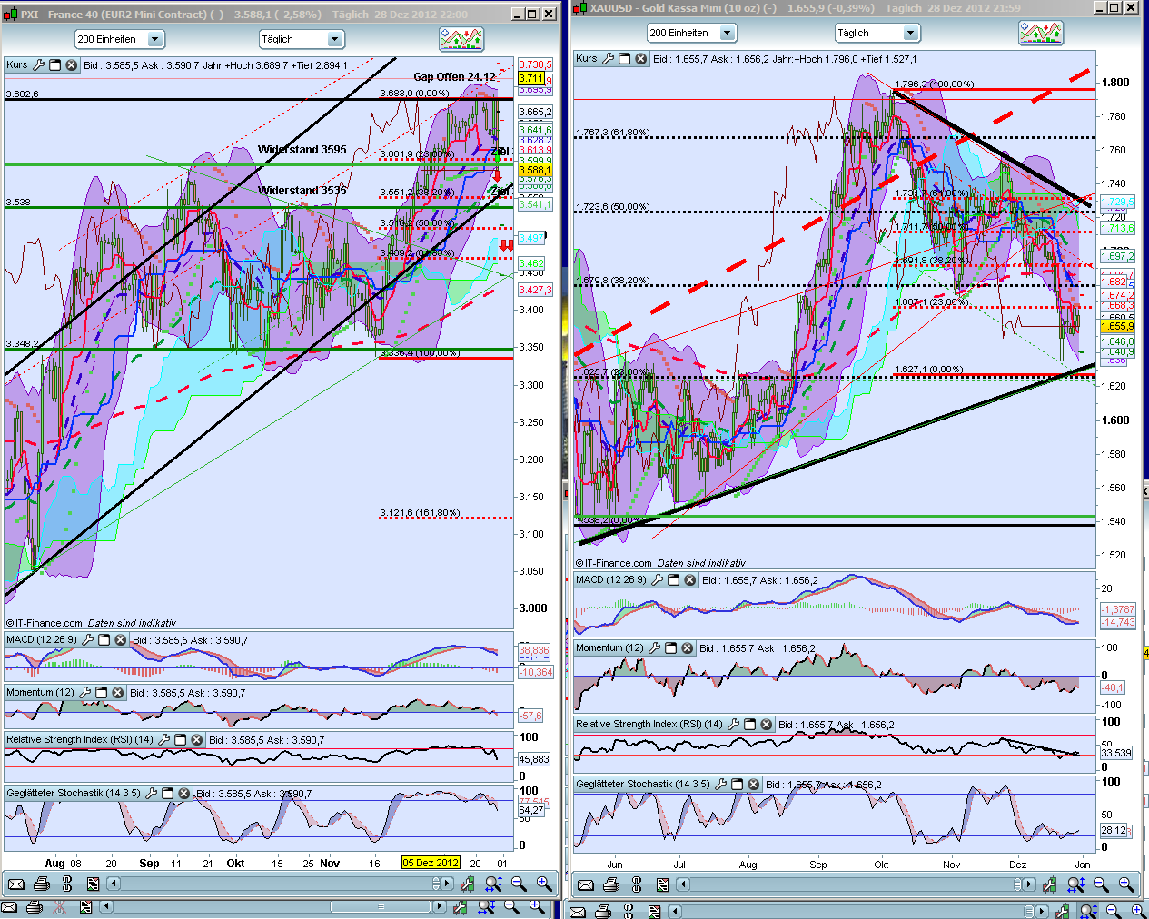Zoom out on the PXI chart
1149x919 pixels.
519,884
